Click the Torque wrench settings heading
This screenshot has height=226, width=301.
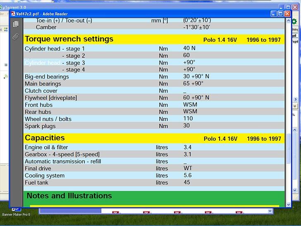[69, 39]
